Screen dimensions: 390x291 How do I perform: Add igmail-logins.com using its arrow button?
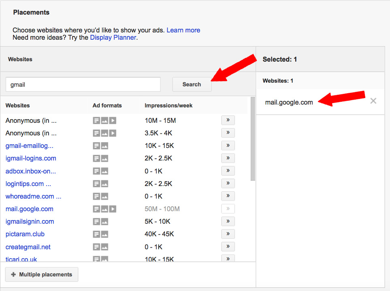(228, 158)
